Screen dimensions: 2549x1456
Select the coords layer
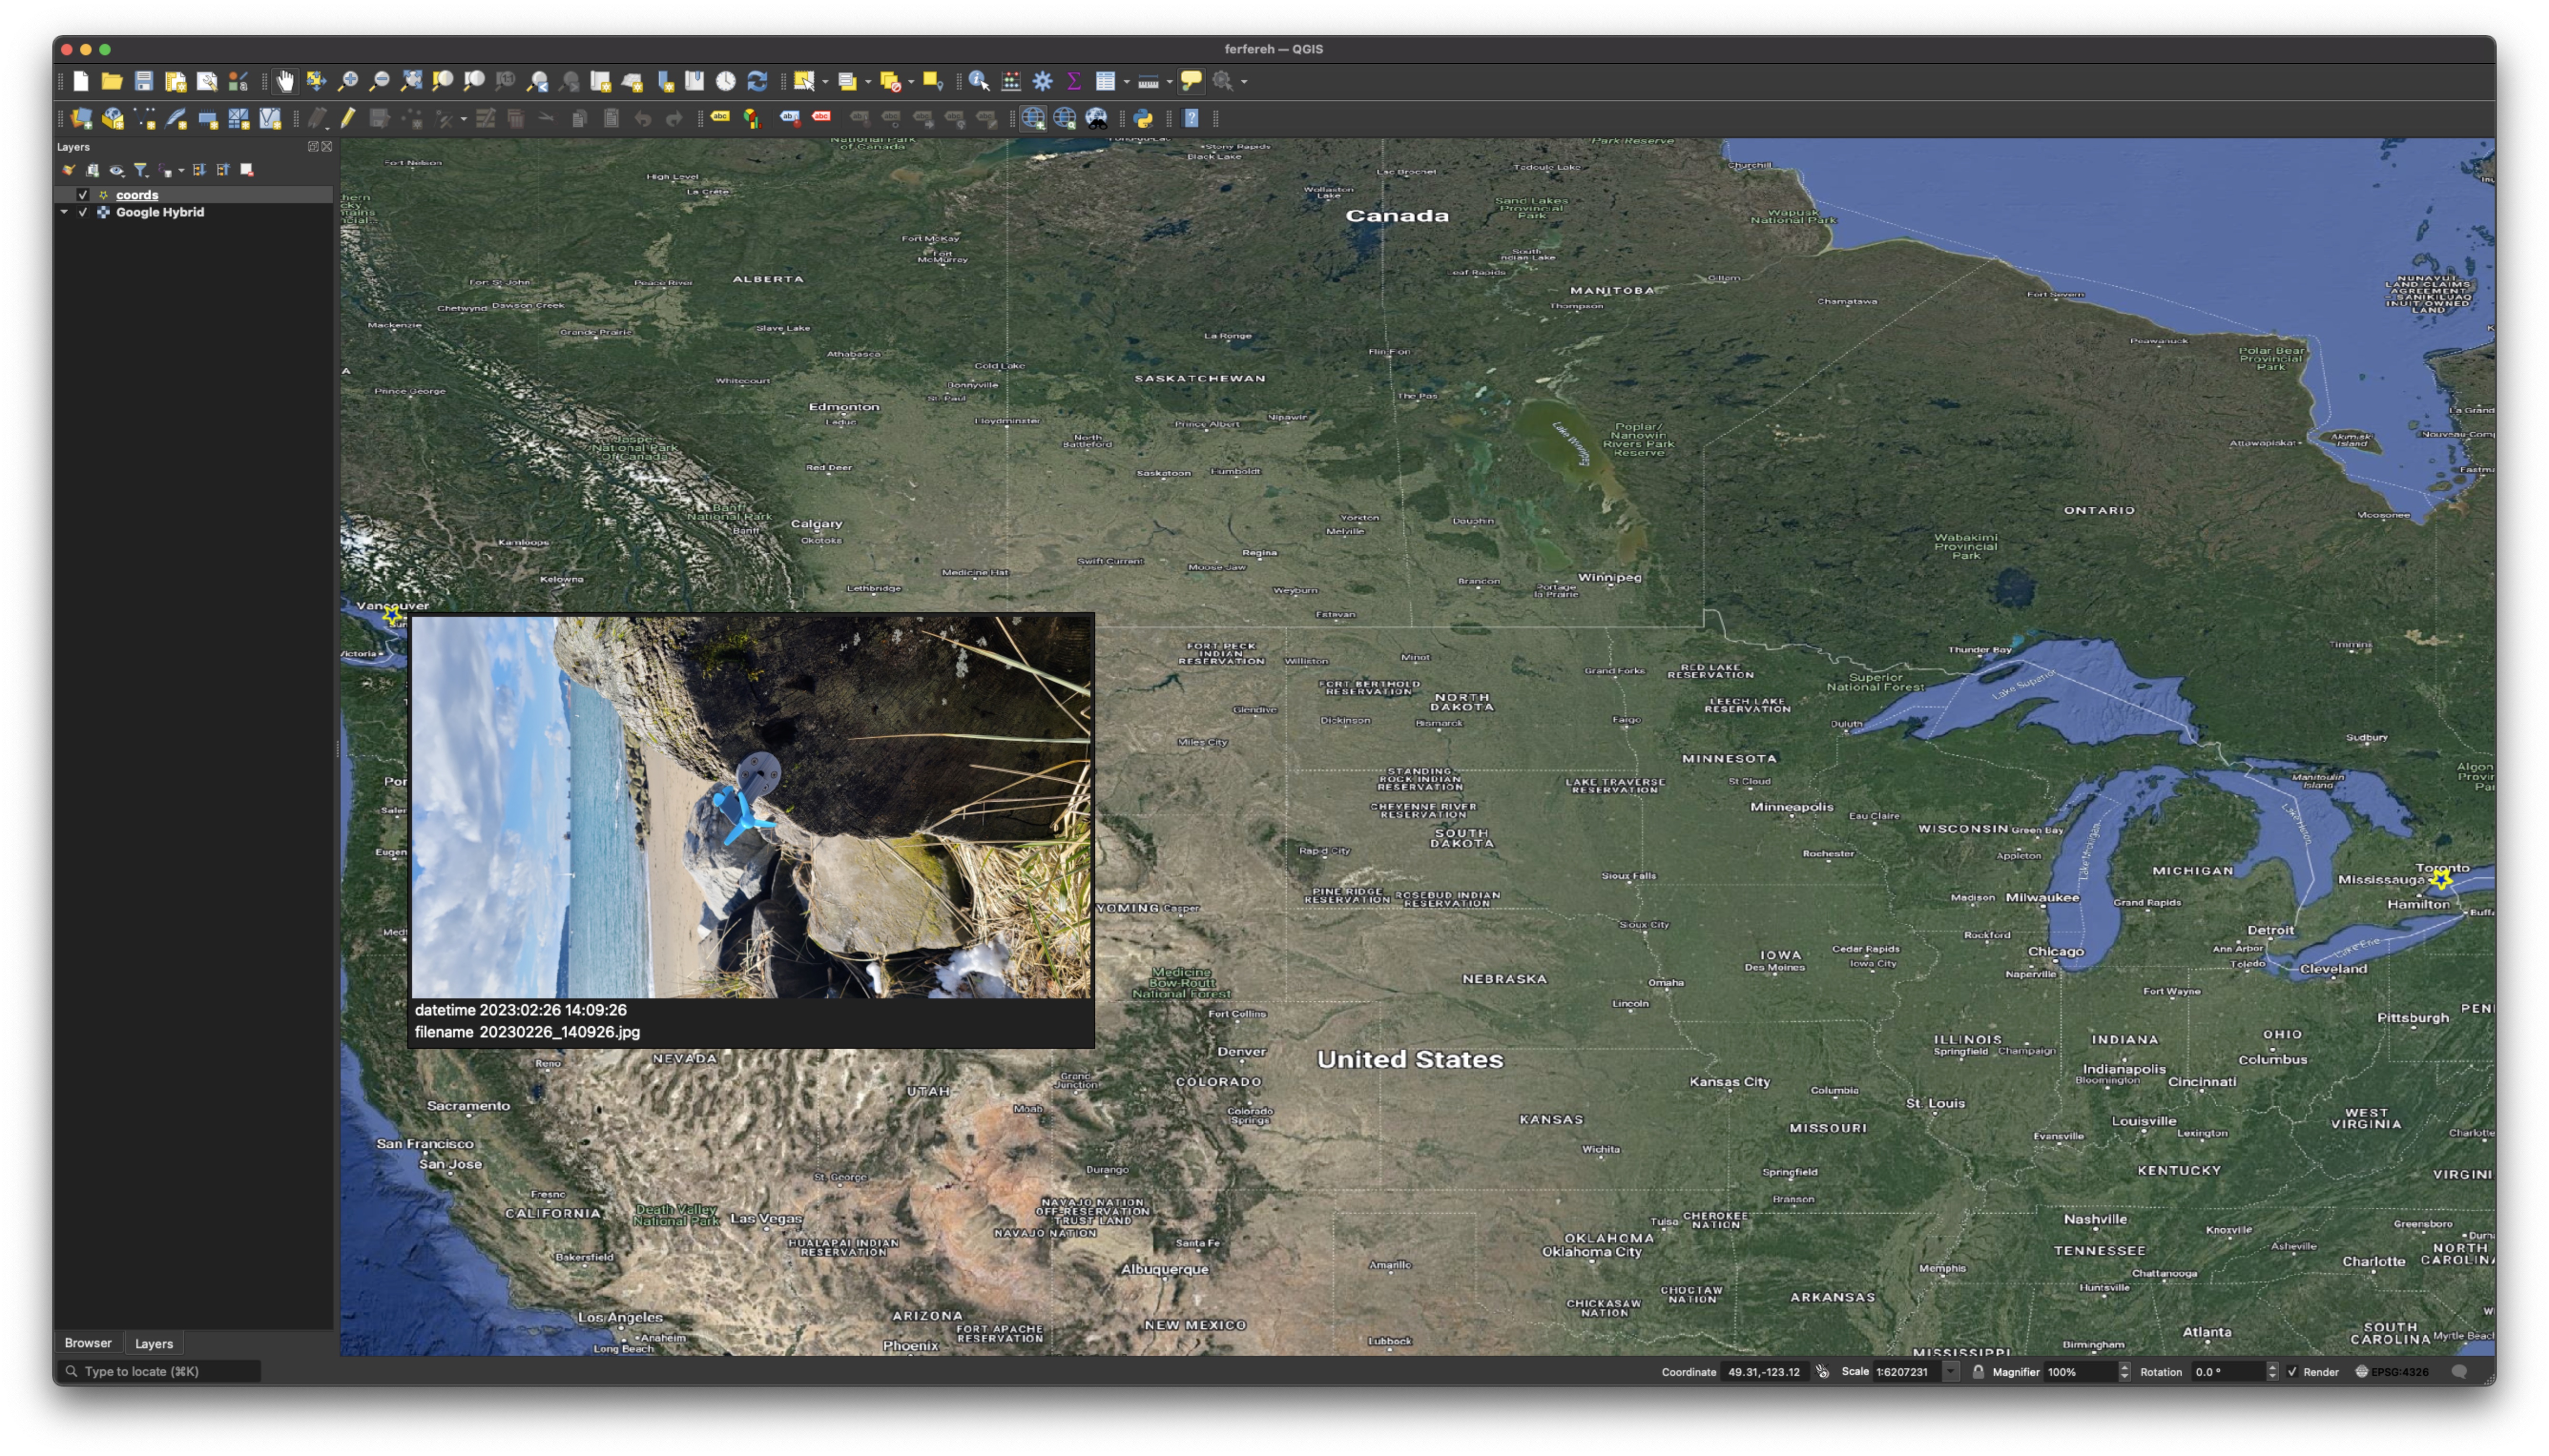tap(137, 195)
